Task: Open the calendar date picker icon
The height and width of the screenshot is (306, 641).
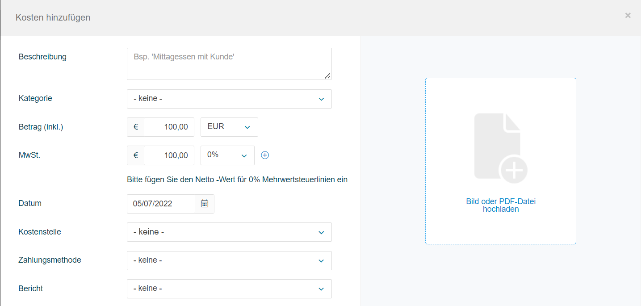Action: [x=205, y=204]
